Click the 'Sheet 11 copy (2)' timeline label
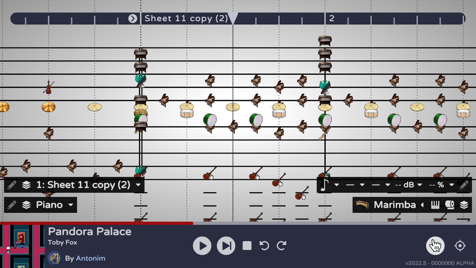Viewport: 476px width, 268px height. coord(186,18)
